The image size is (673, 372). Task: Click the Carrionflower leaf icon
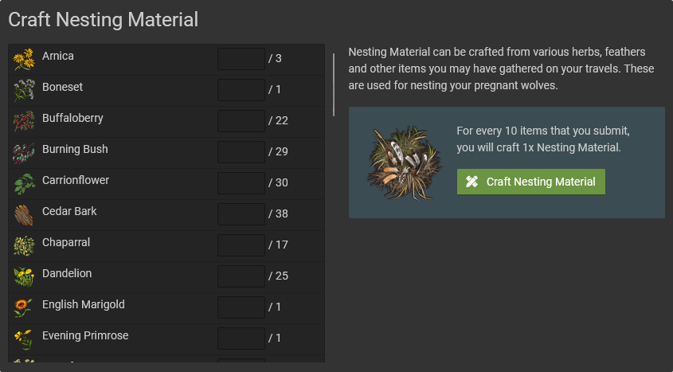point(25,183)
